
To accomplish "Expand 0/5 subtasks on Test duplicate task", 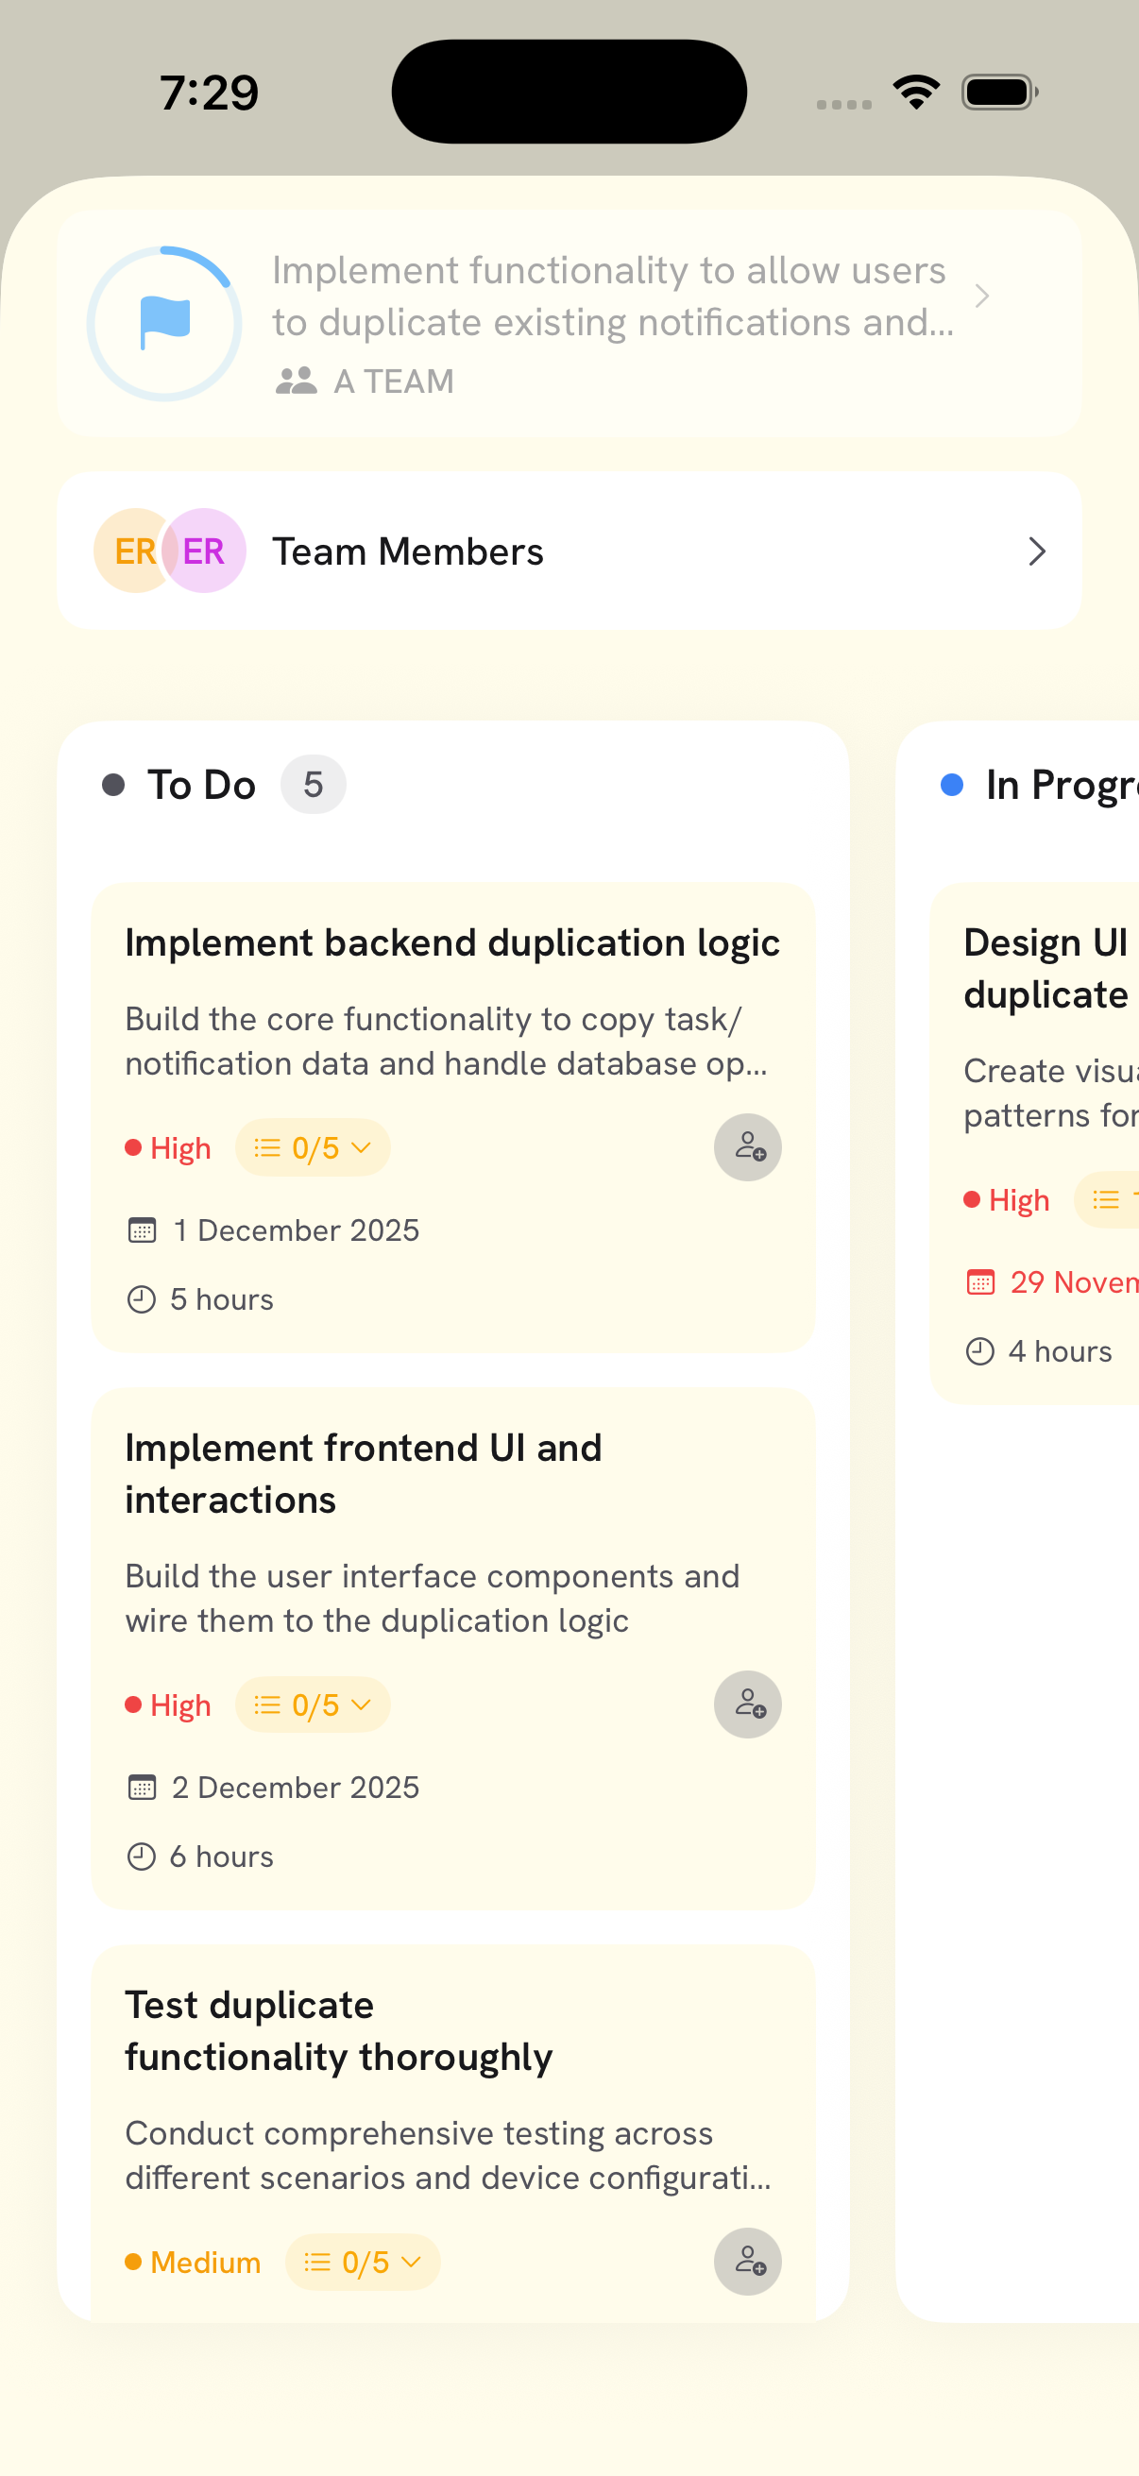I will tap(363, 2262).
